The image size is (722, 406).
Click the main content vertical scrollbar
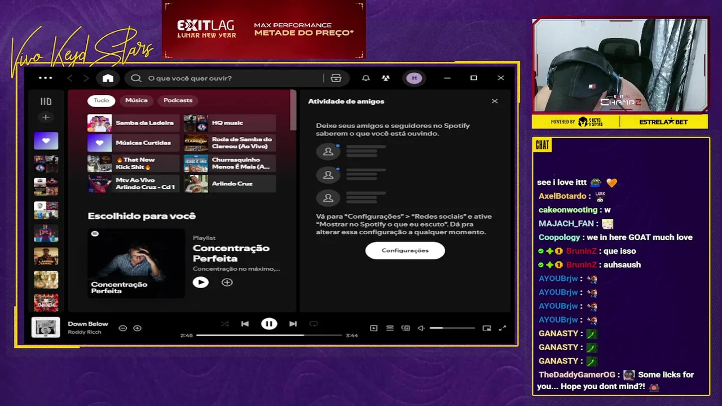pos(293,111)
